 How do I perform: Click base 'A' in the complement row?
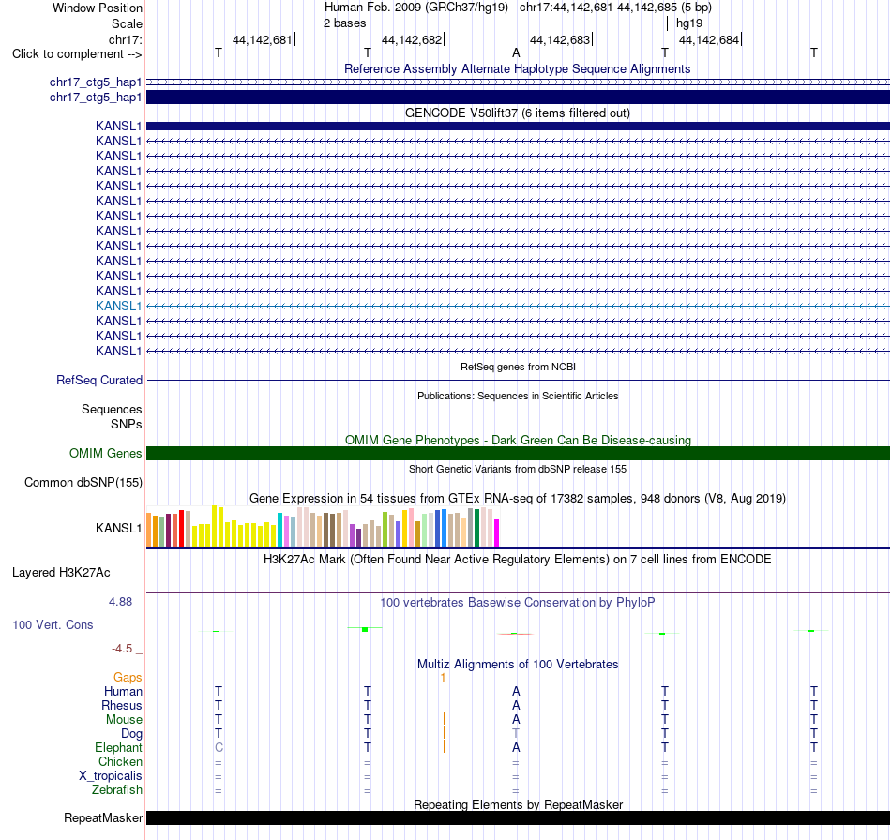(516, 52)
